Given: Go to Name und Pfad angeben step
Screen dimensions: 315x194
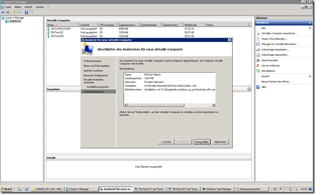Looking at the screenshot, I should pyautogui.click(x=96, y=66).
